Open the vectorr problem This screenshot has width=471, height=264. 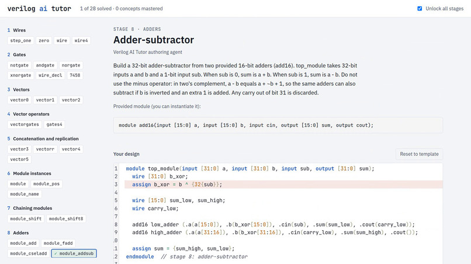pos(45,149)
